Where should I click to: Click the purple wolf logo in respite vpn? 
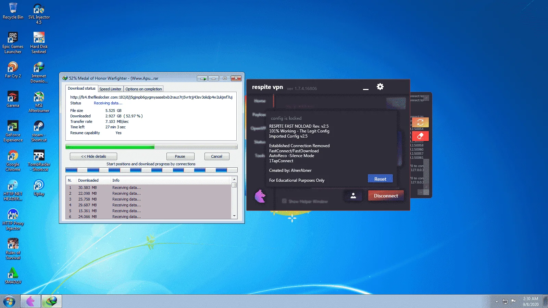tap(260, 196)
